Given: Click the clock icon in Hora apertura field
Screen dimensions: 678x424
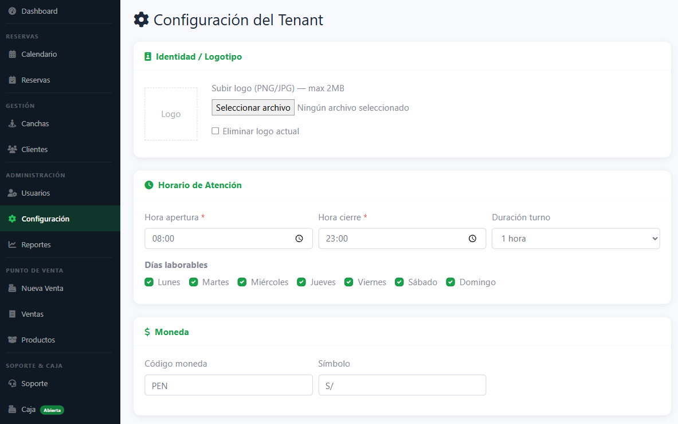Looking at the screenshot, I should tap(299, 238).
